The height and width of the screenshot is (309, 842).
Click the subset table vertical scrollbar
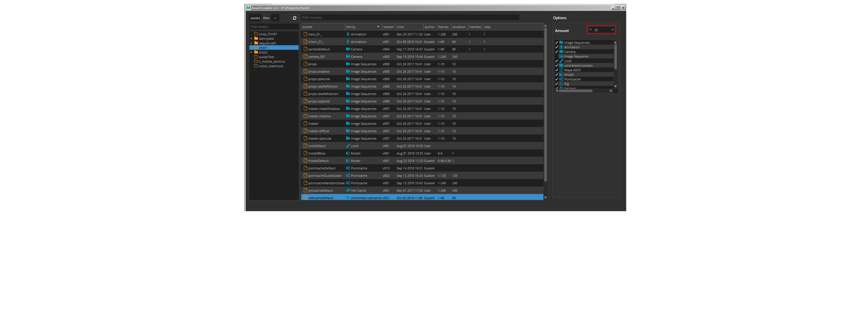tap(545, 105)
